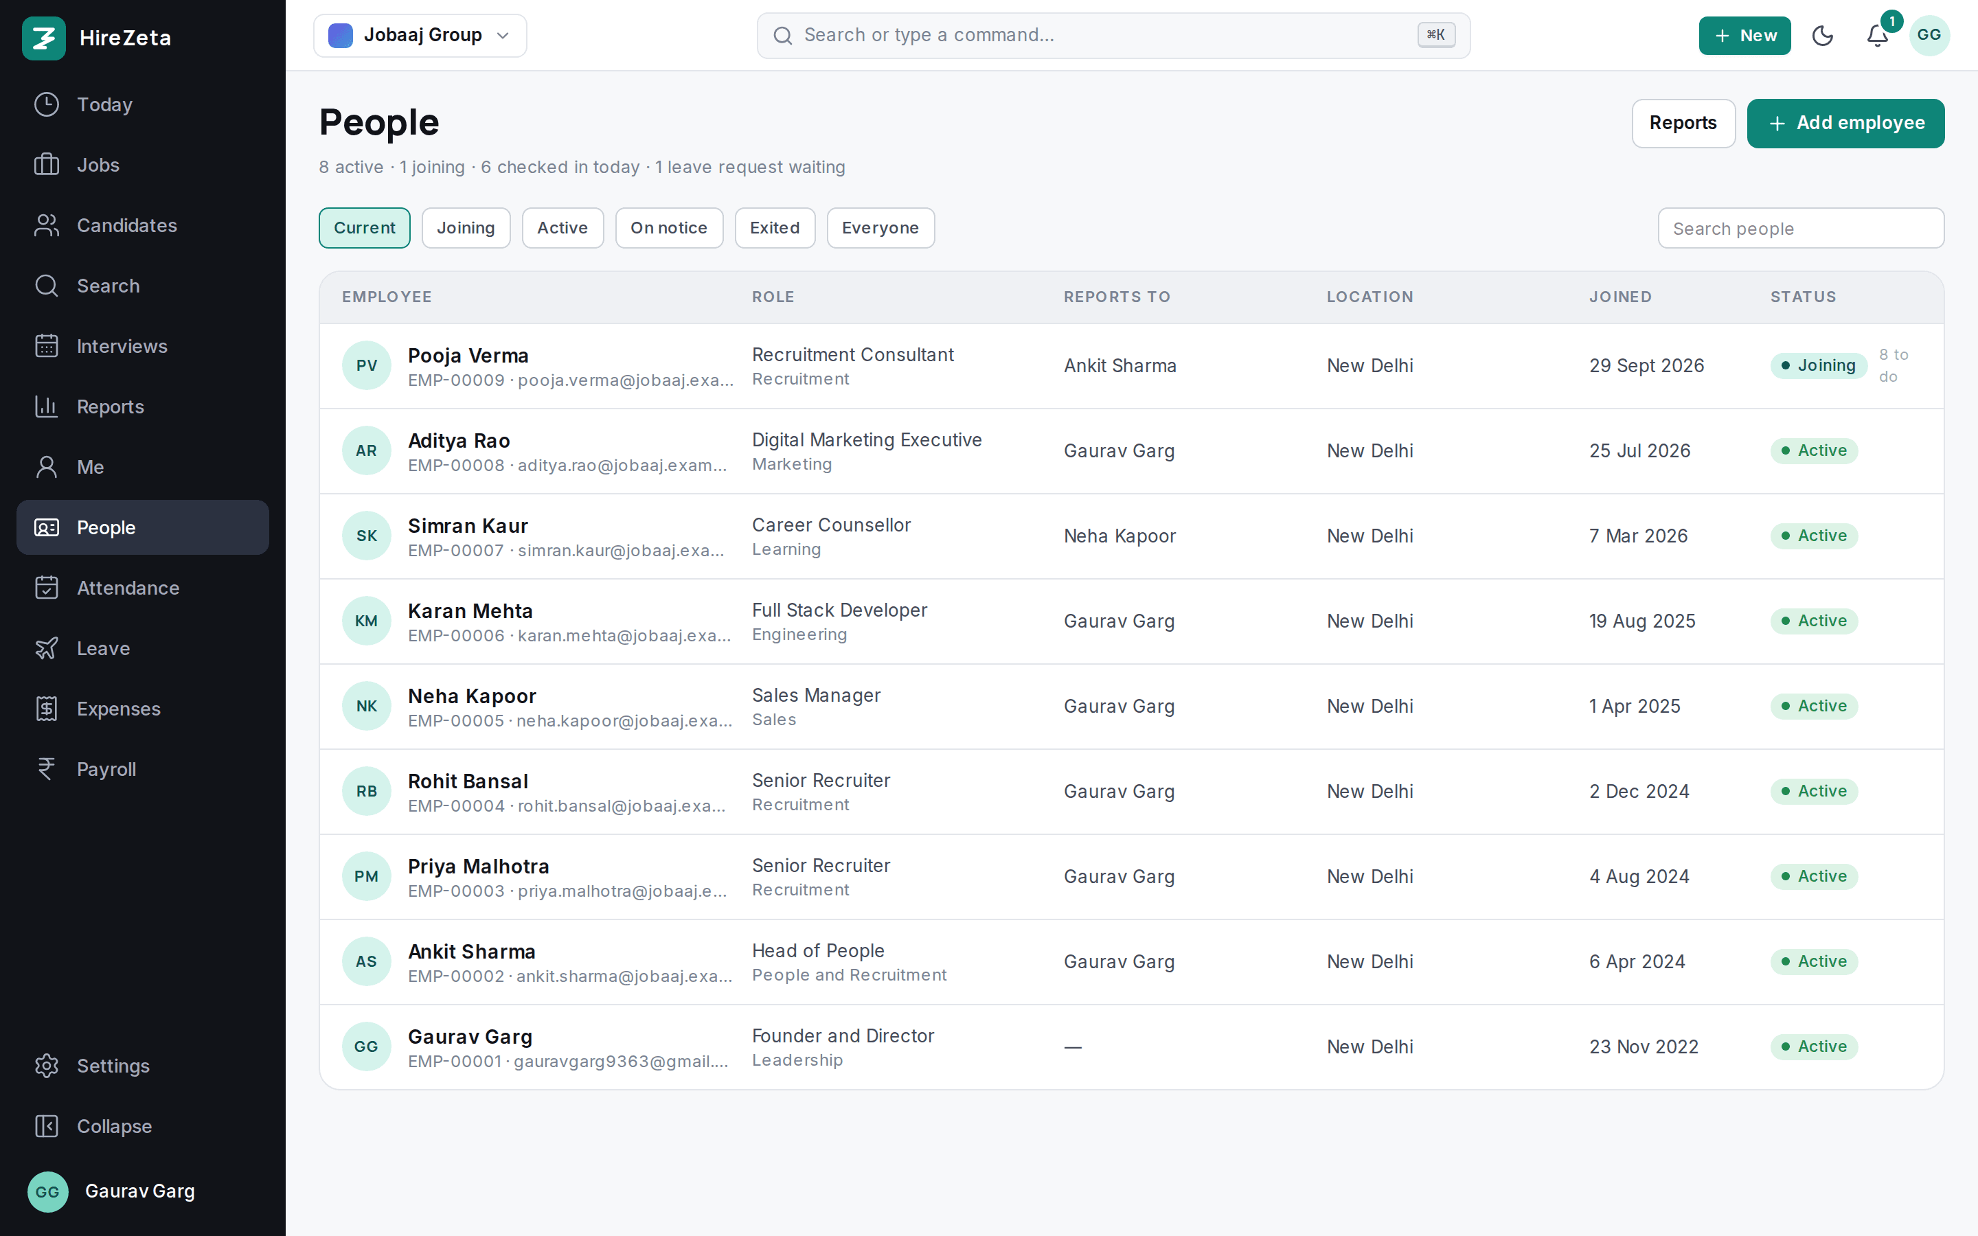The width and height of the screenshot is (1978, 1236).
Task: Collapse the sidebar using the Collapse icon
Action: click(x=47, y=1126)
